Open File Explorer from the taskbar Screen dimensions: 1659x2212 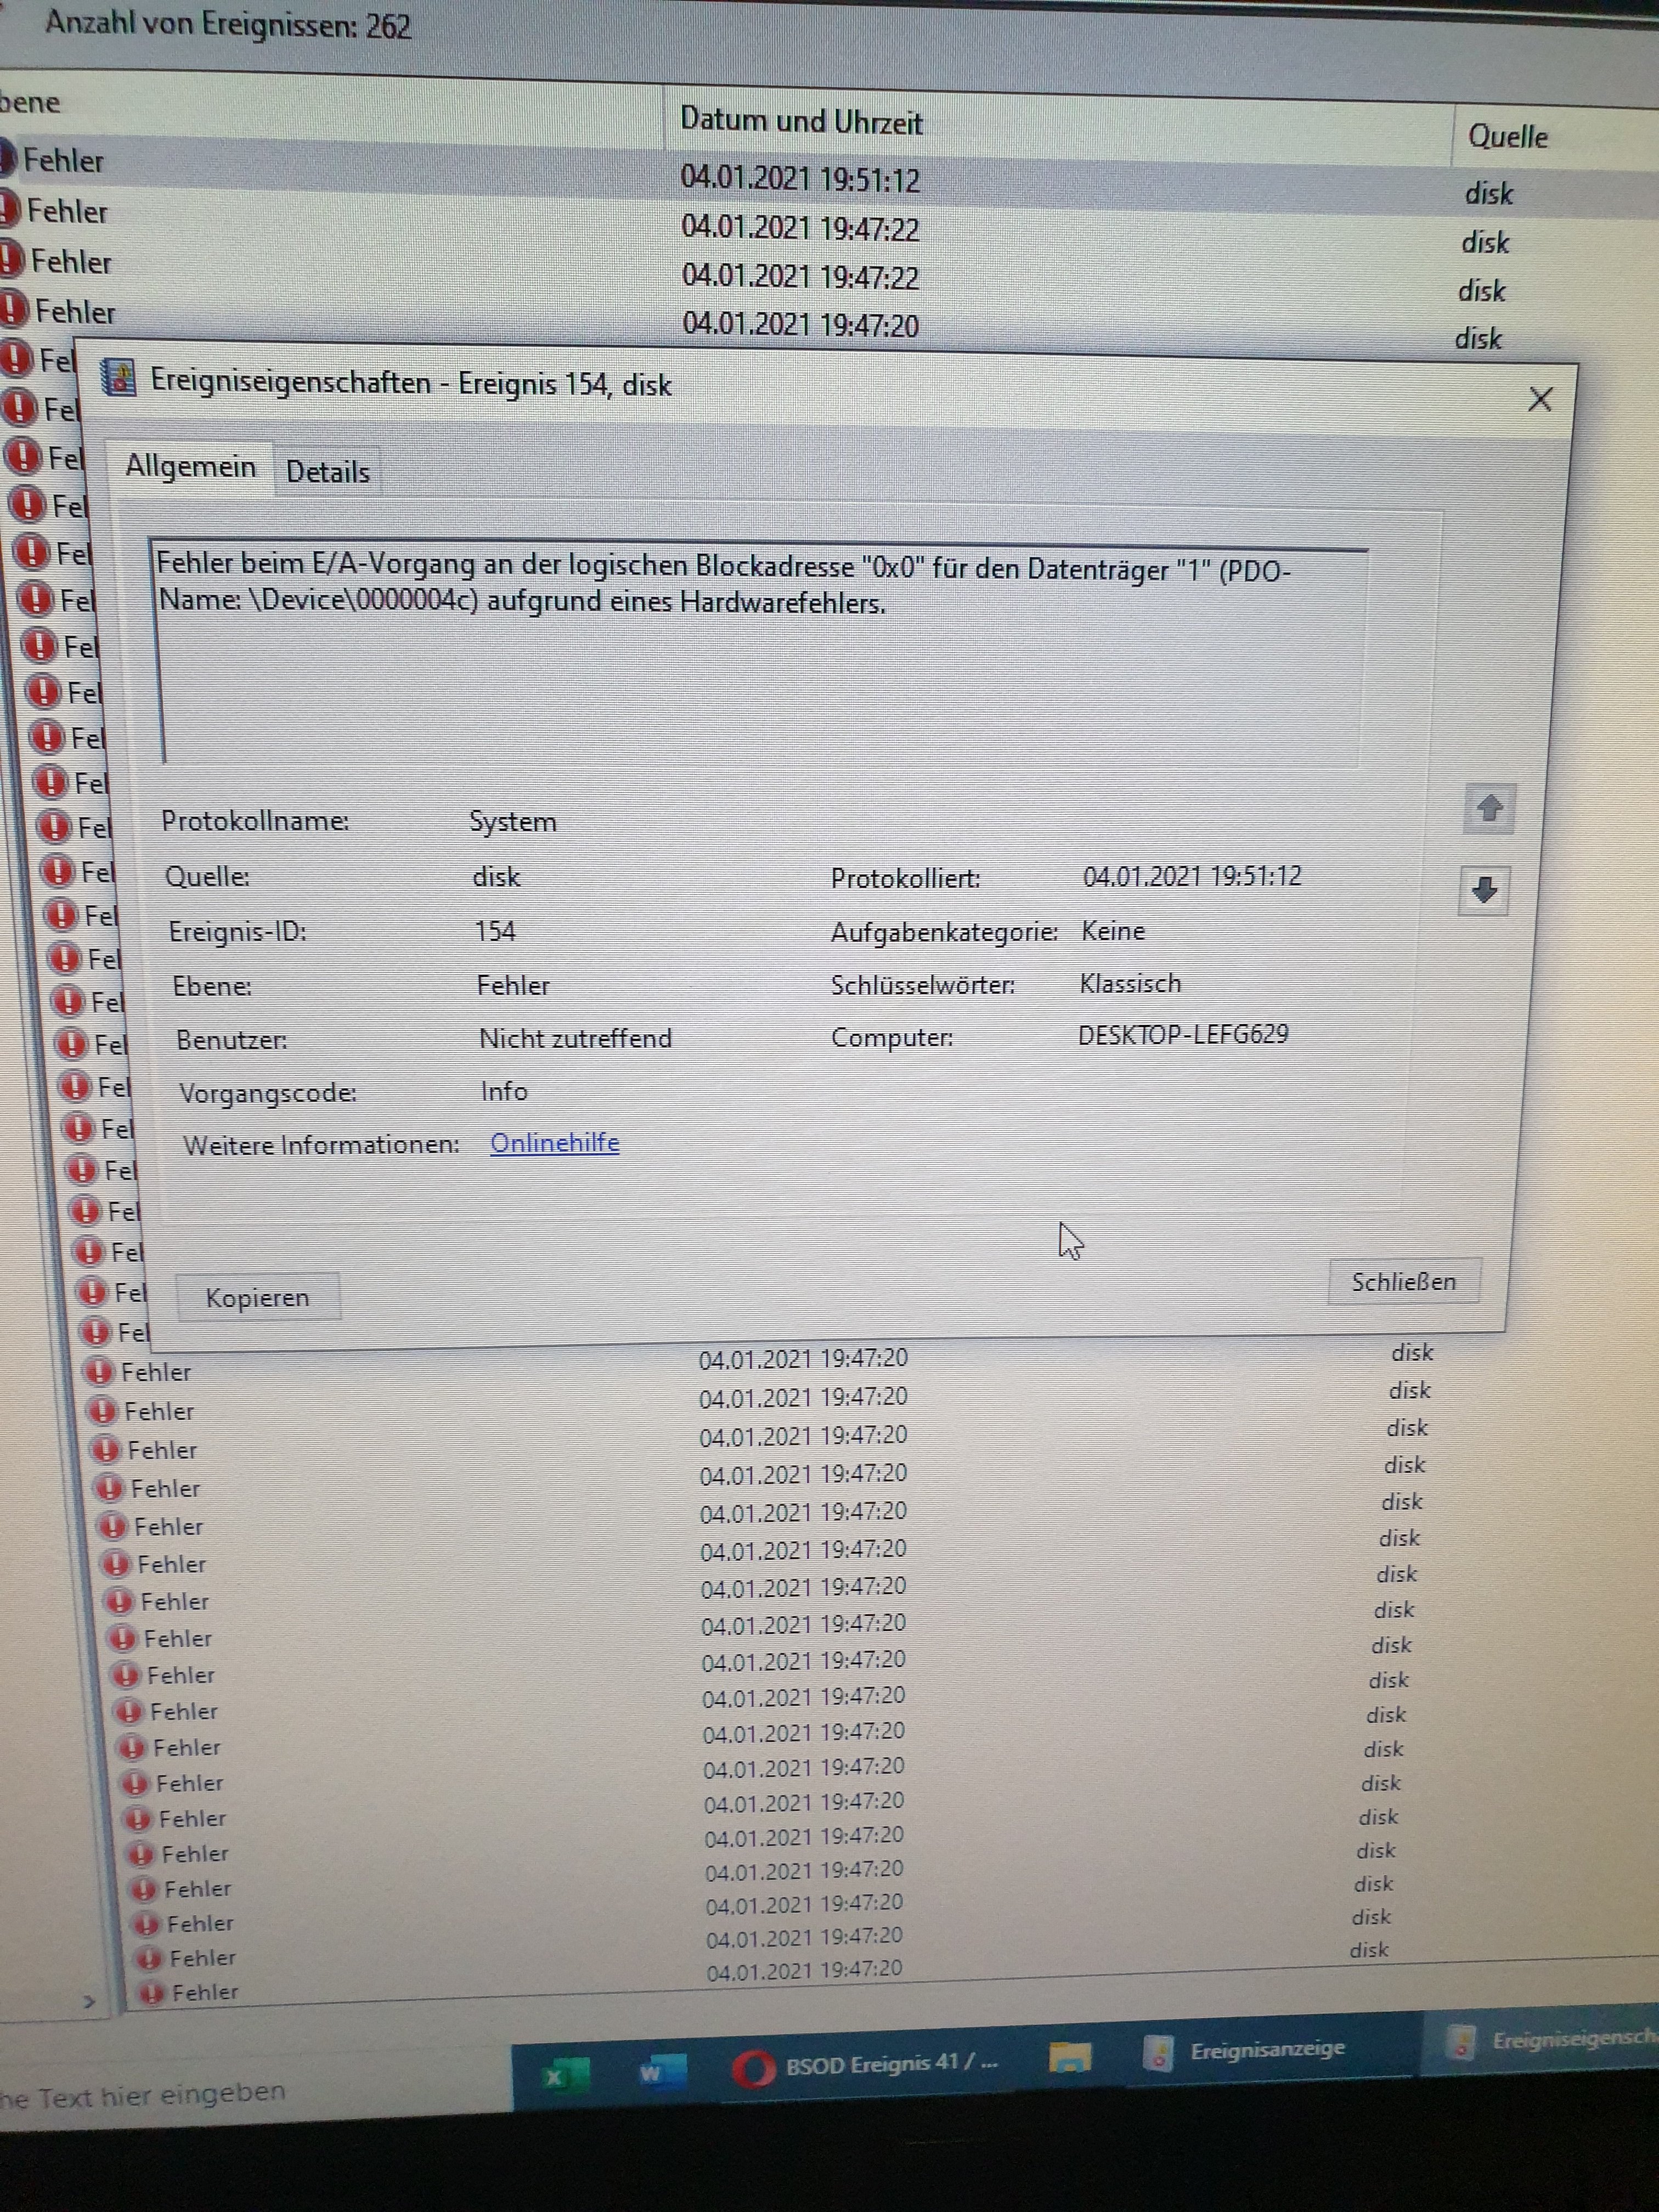coord(1069,2058)
